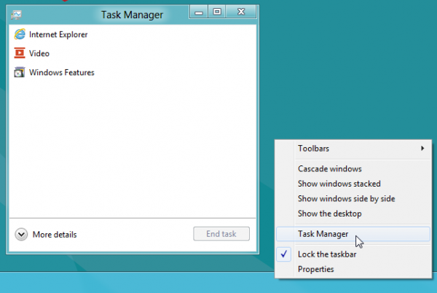Click the Windows Features icon in list
The image size is (437, 293).
tap(20, 72)
